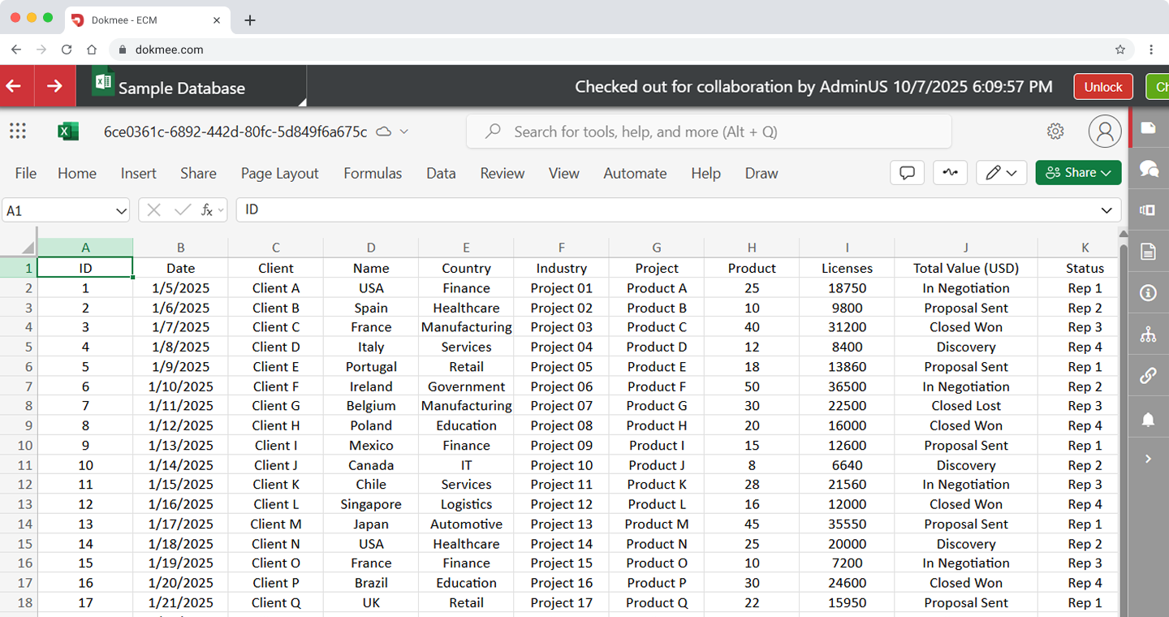Open the Name Box dropdown arrow

121,211
